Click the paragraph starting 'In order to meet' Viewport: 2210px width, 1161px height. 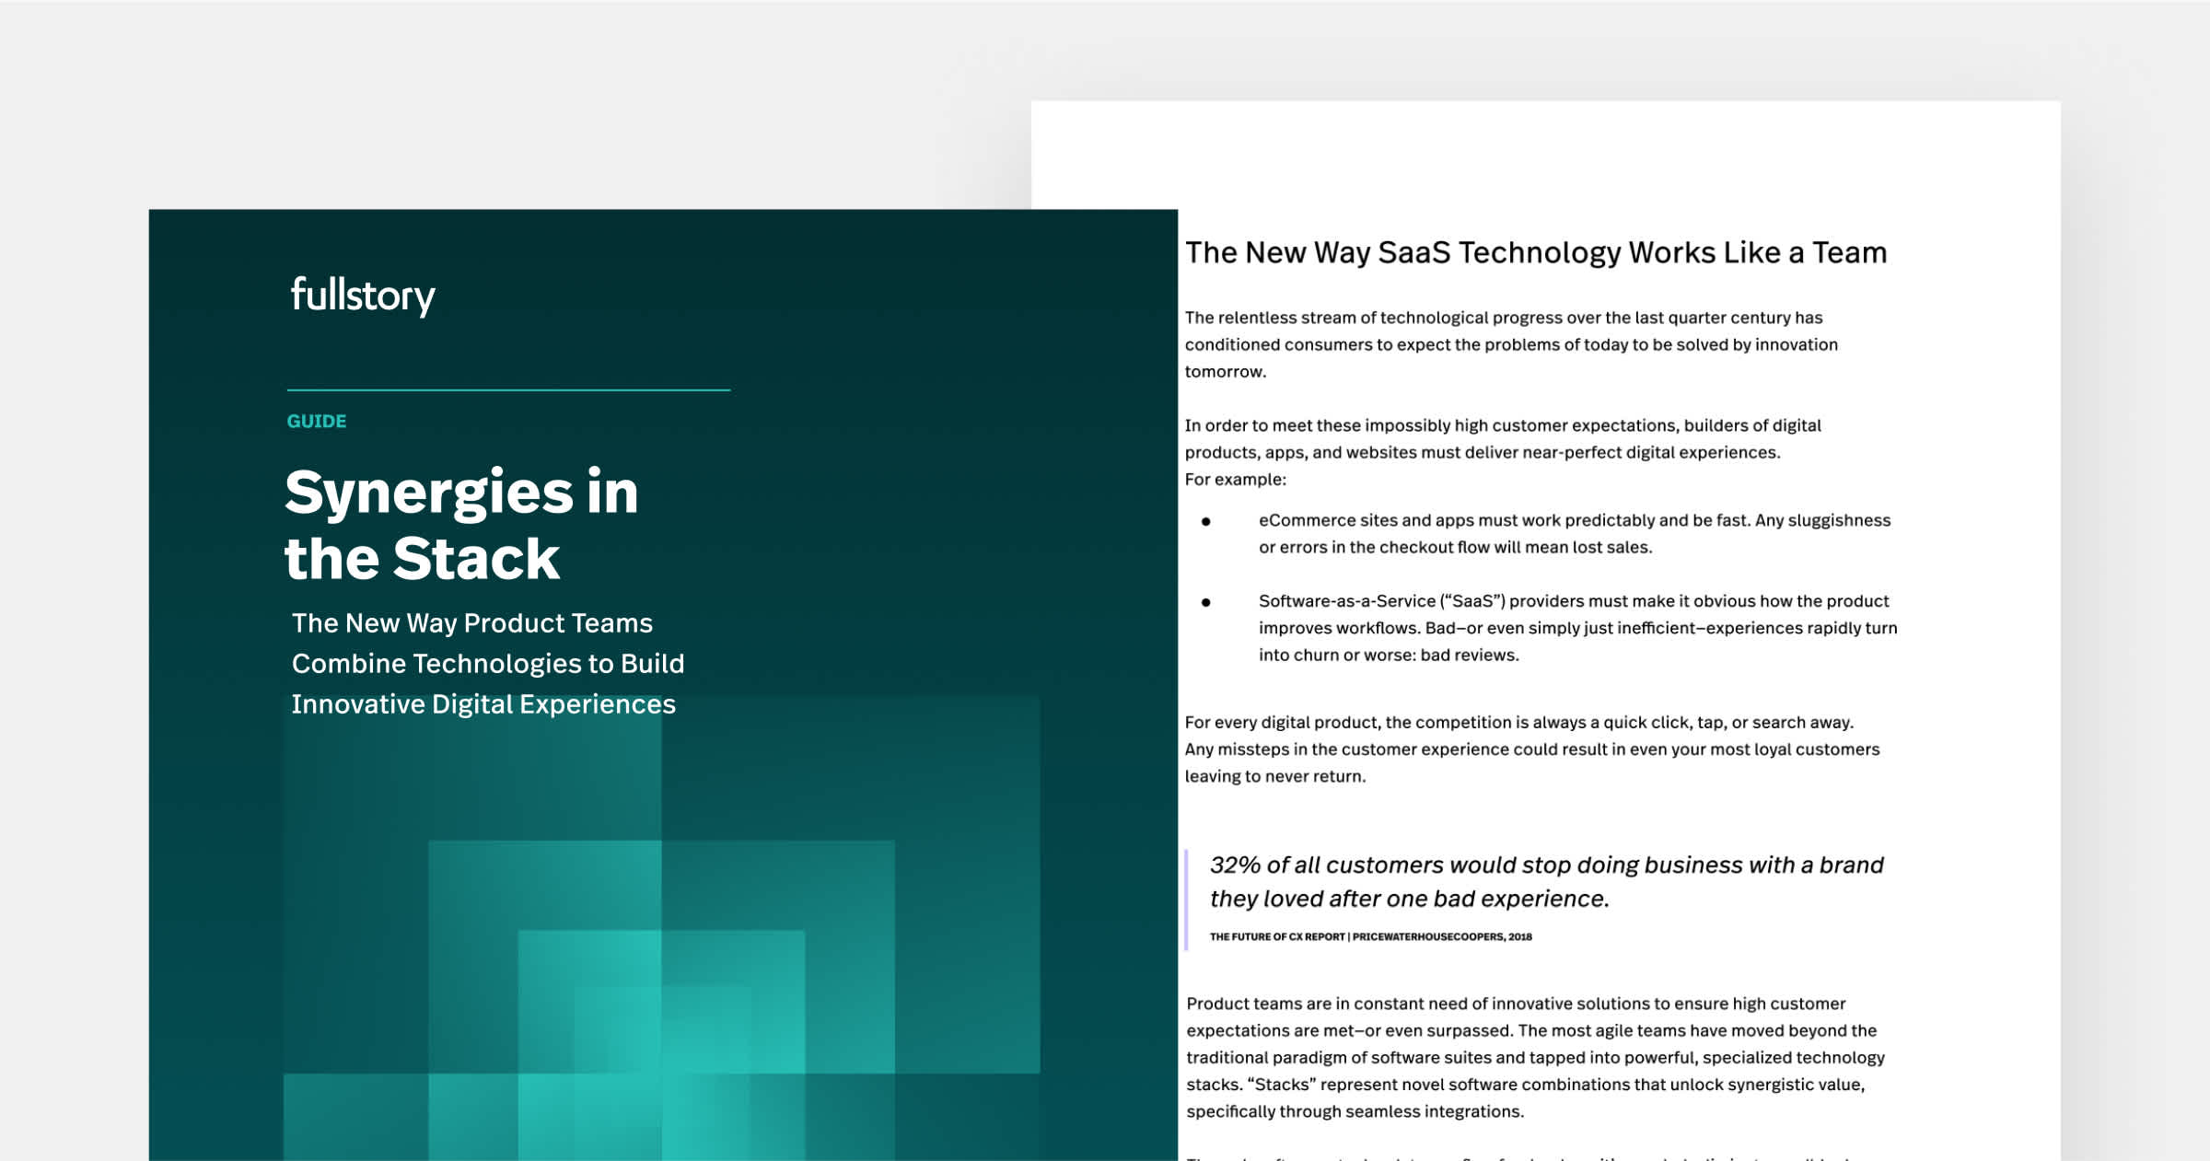point(1503,438)
